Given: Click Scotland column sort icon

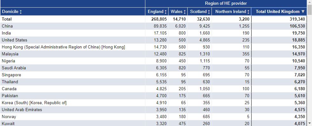Looking at the screenshot, I should point(209,12).
